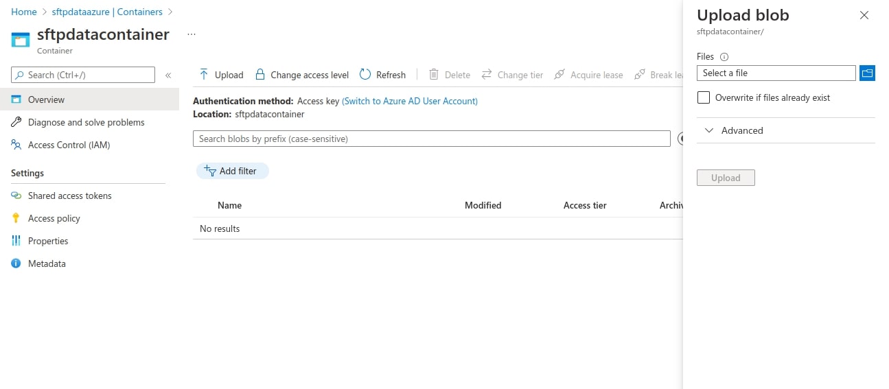Click the Change tier button

pyautogui.click(x=512, y=75)
